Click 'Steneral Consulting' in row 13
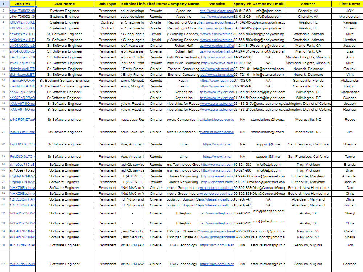 tap(183, 75)
